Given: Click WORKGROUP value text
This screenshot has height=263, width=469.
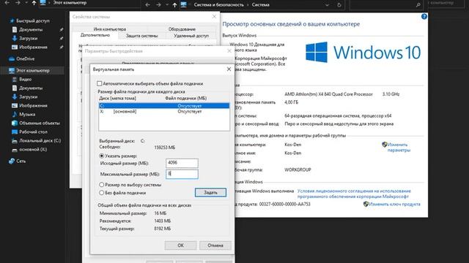Looking at the screenshot, I should coord(298,169).
